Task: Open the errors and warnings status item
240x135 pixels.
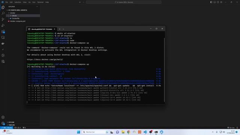Action: pos(18,127)
